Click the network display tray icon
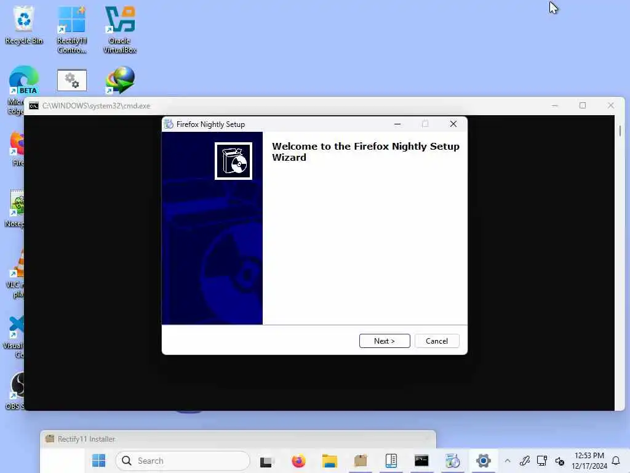 [542, 461]
